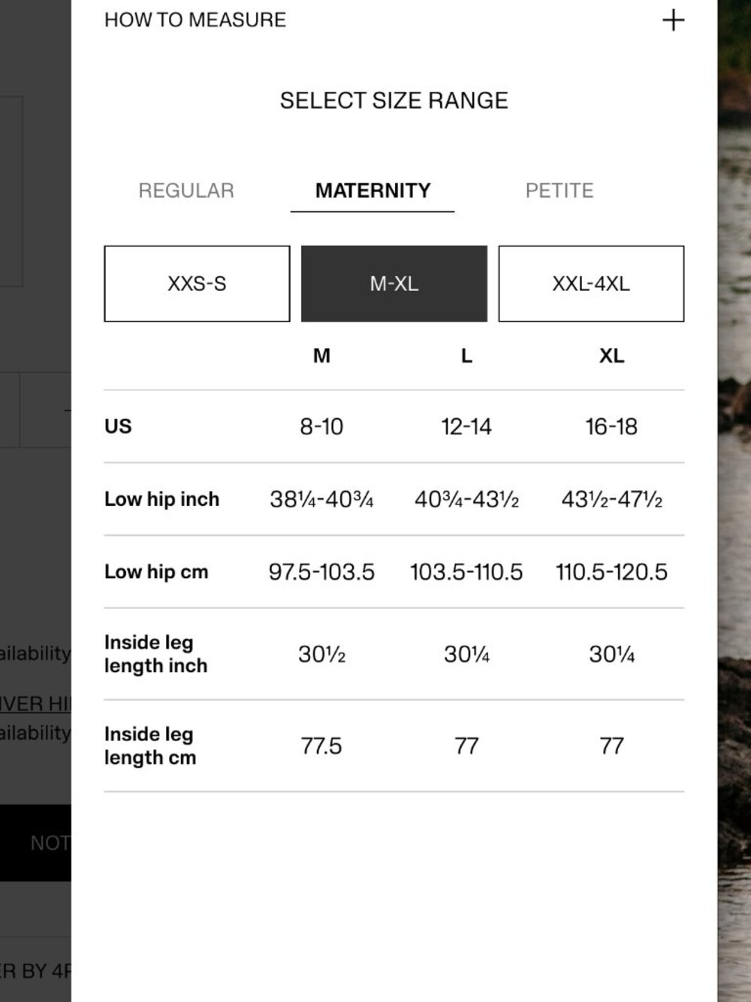Choose the XXS-S size group
Screen dimensions: 751x1002
(x=197, y=283)
